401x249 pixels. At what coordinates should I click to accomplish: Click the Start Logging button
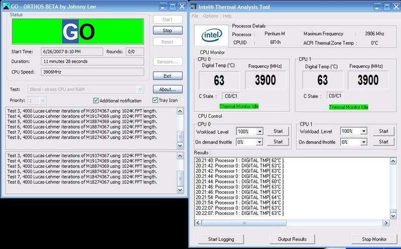coord(221,239)
